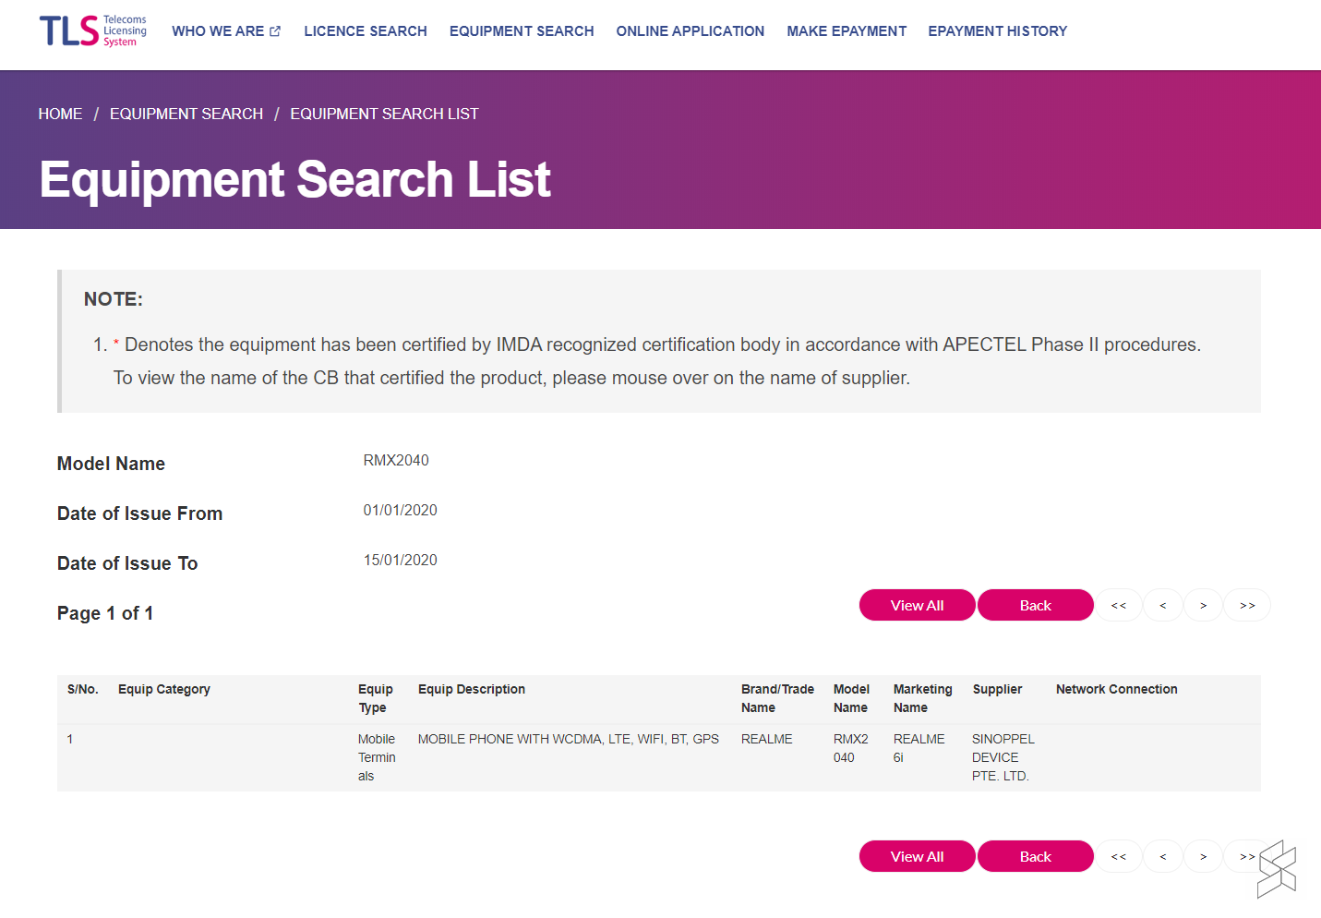Click the HOME breadcrumb link
The height and width of the screenshot is (918, 1321).
(x=60, y=114)
